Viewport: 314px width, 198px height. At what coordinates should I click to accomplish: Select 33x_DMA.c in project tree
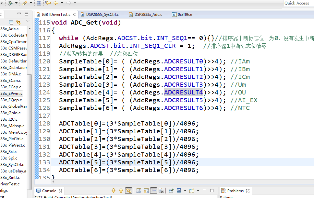[10, 74]
